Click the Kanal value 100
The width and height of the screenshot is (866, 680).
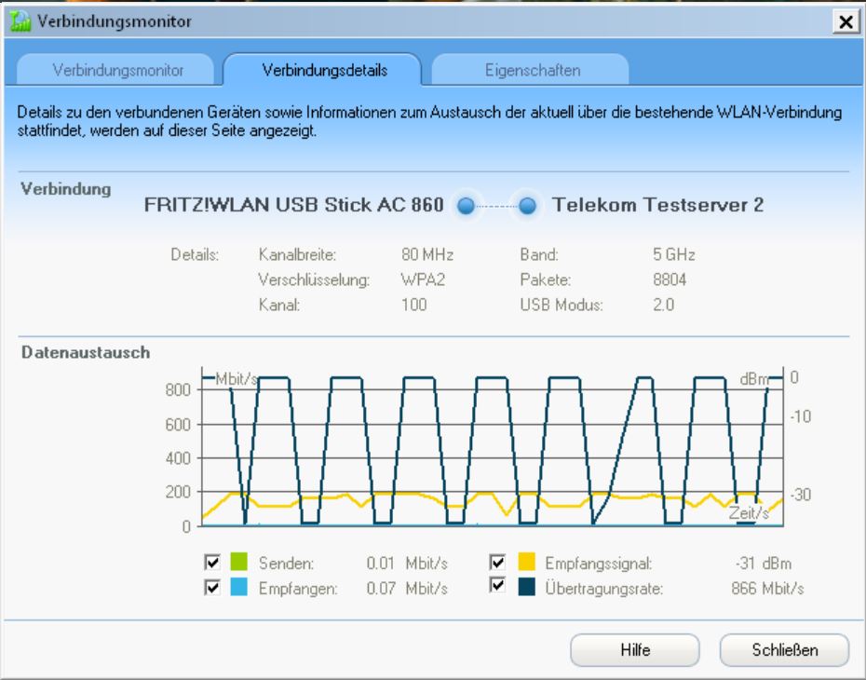pos(414,305)
